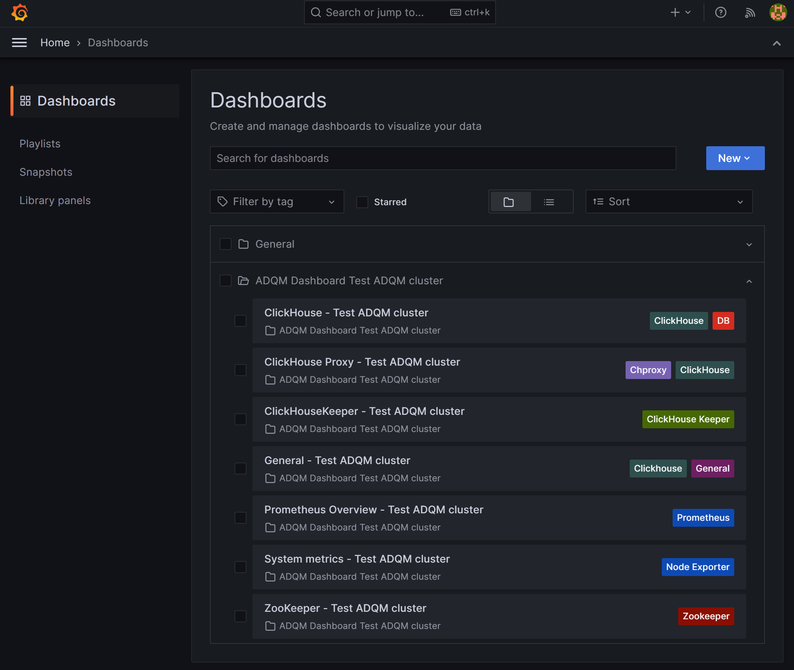
Task: Click the General folder icon
Action: [x=244, y=244]
